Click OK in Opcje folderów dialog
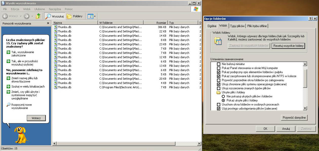 click(265, 129)
